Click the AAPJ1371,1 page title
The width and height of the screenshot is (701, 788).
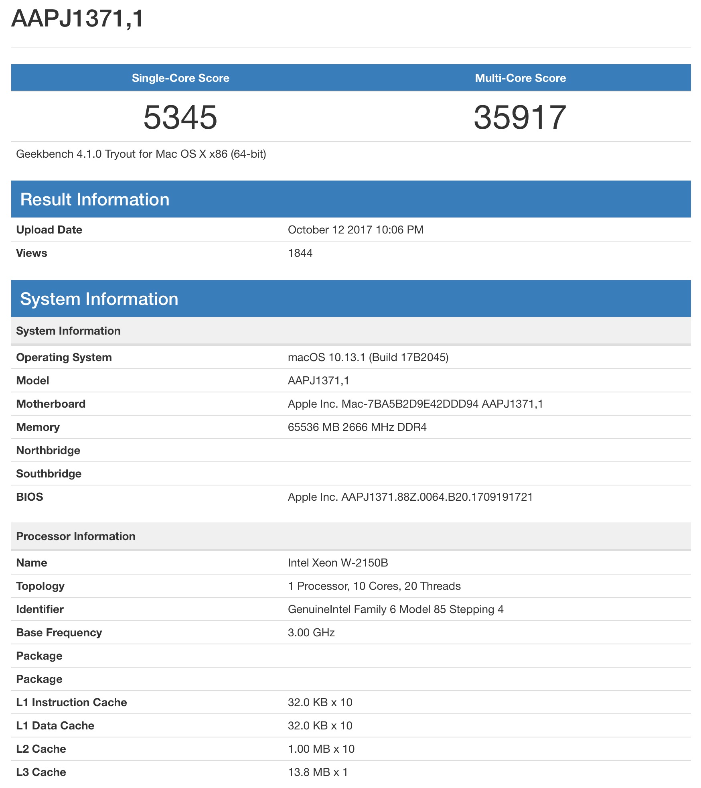(77, 18)
